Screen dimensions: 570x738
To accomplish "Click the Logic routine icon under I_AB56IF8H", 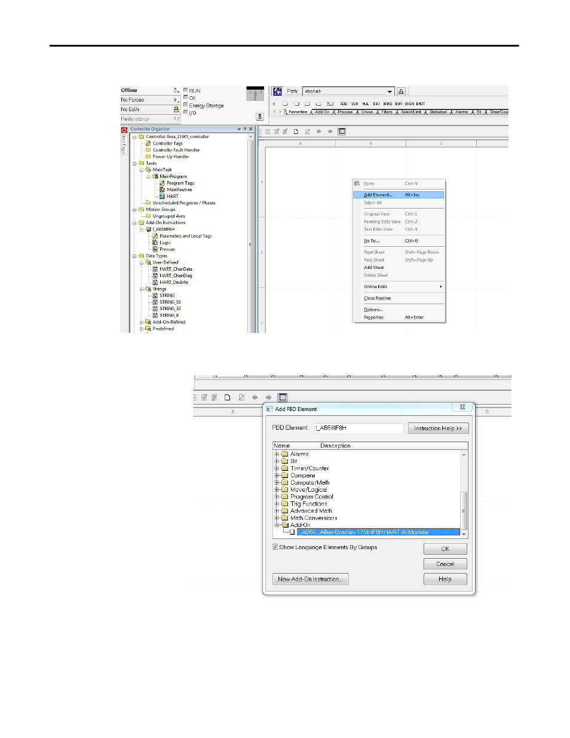I will point(155,243).
